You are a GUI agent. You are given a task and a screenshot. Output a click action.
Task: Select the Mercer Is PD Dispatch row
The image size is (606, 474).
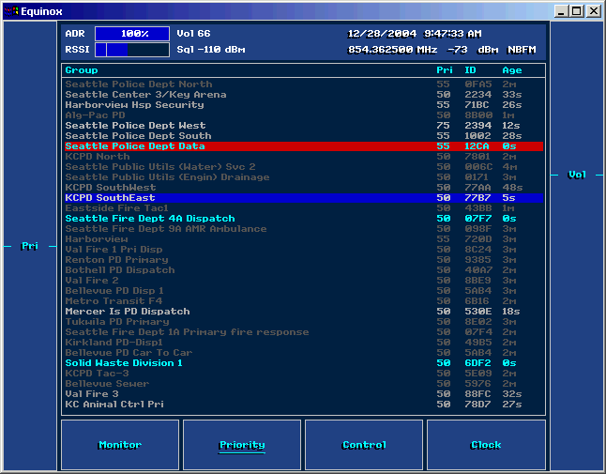[x=304, y=312]
